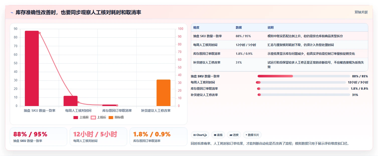Select the 表格 chip

tap(218, 135)
